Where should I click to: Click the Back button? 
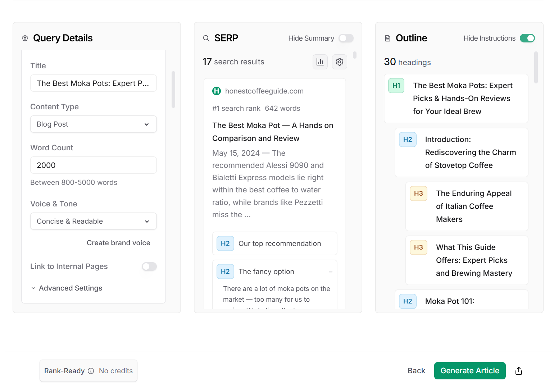coord(416,371)
